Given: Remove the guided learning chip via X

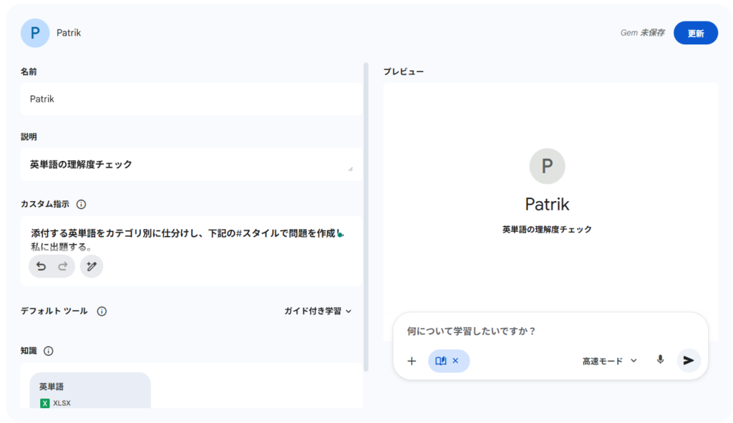Looking at the screenshot, I should [455, 361].
